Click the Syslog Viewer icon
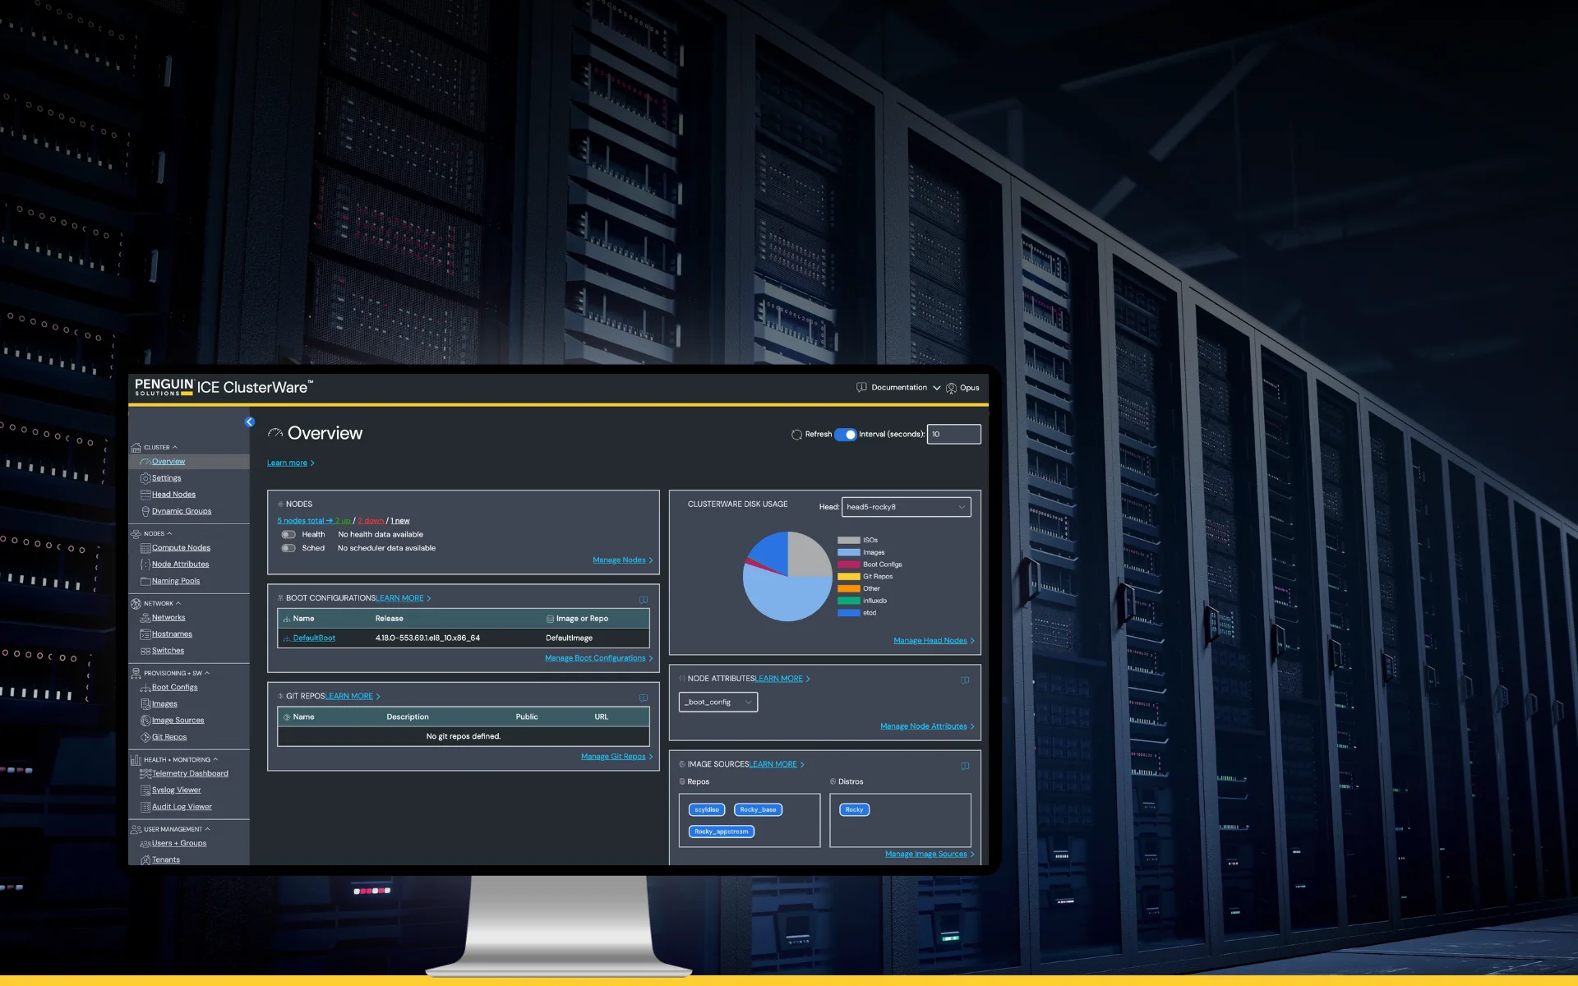 coord(145,790)
